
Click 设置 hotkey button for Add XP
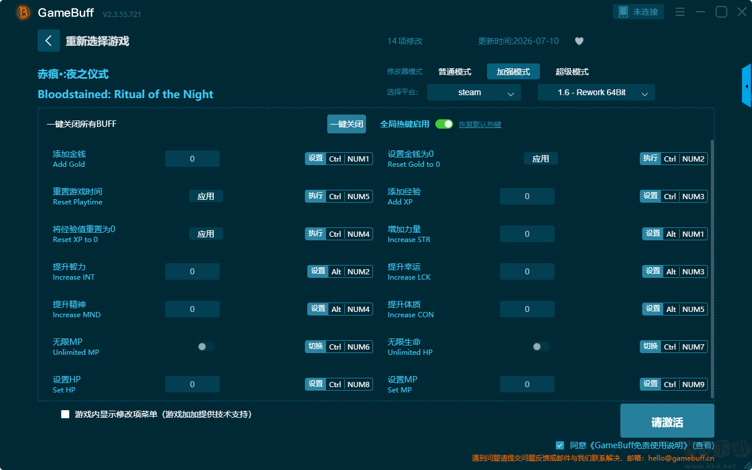point(650,196)
